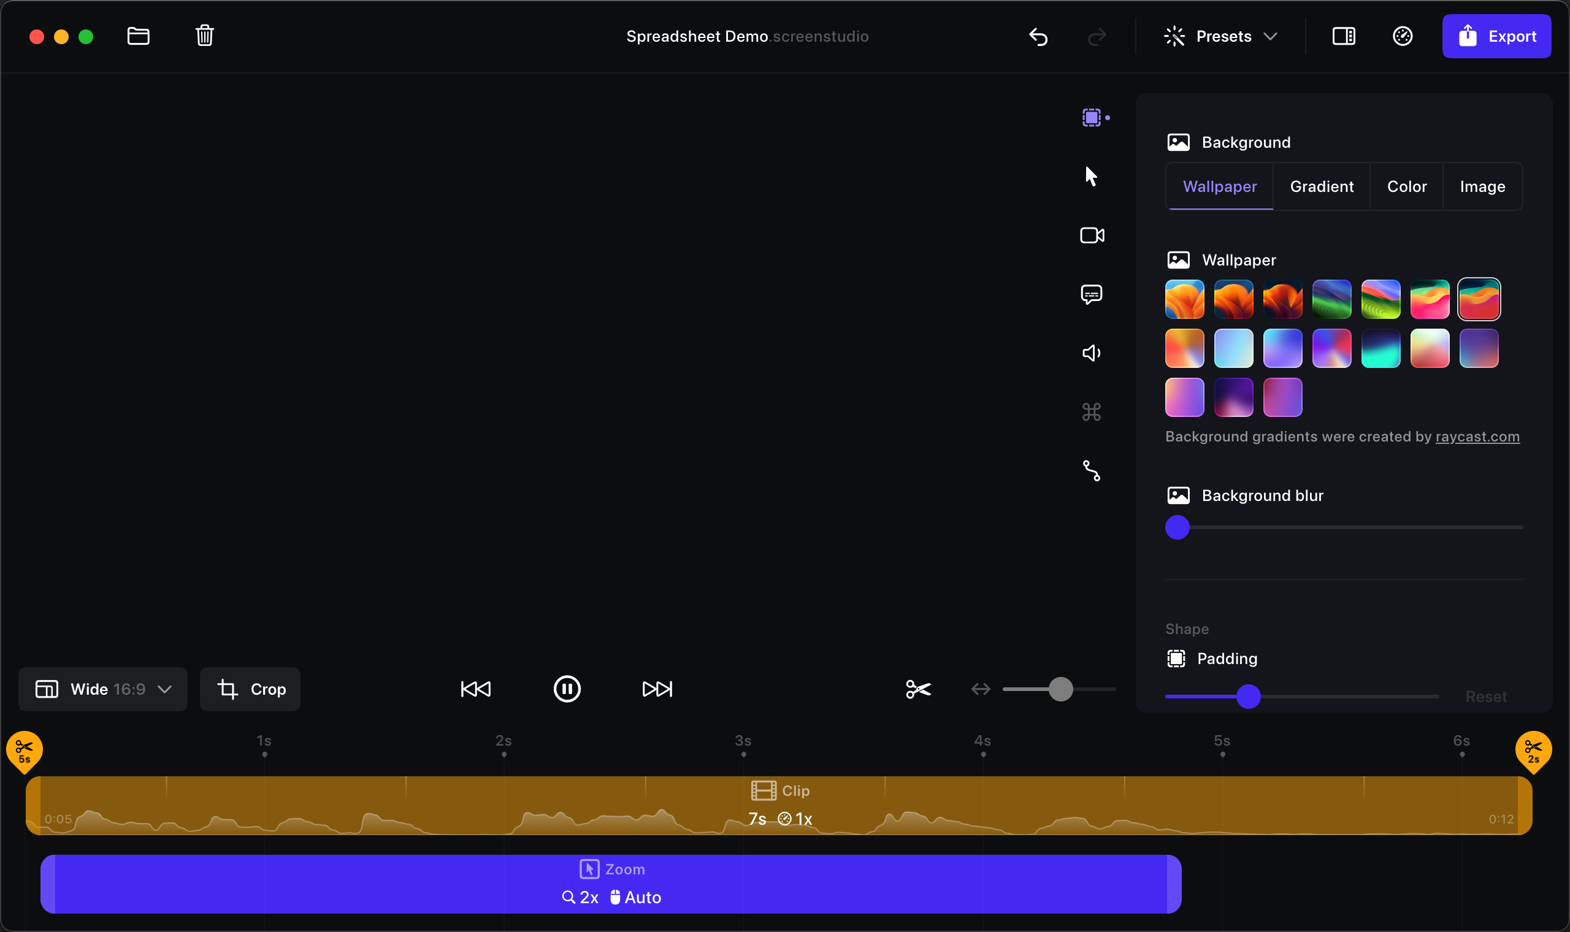
Task: Switch to the Gradient background tab
Action: click(1321, 186)
